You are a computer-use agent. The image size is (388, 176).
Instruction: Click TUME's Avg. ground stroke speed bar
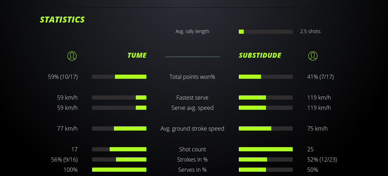pos(119,128)
